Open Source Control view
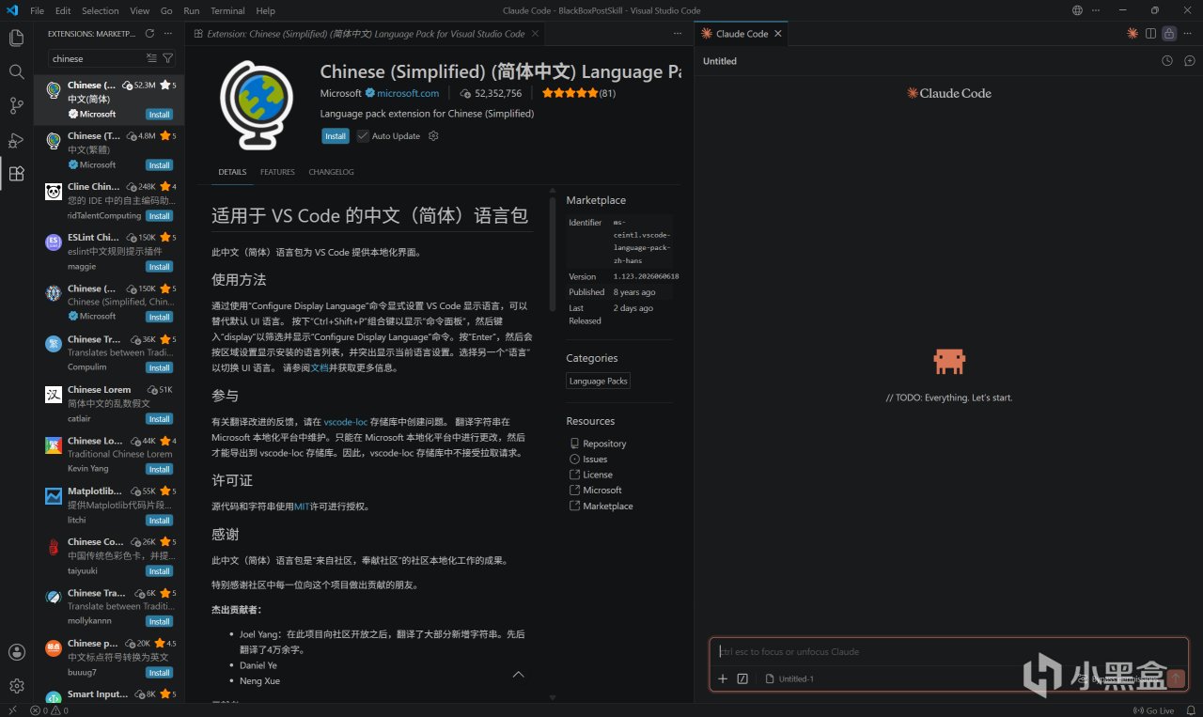Viewport: 1203px width, 717px height. 16,105
